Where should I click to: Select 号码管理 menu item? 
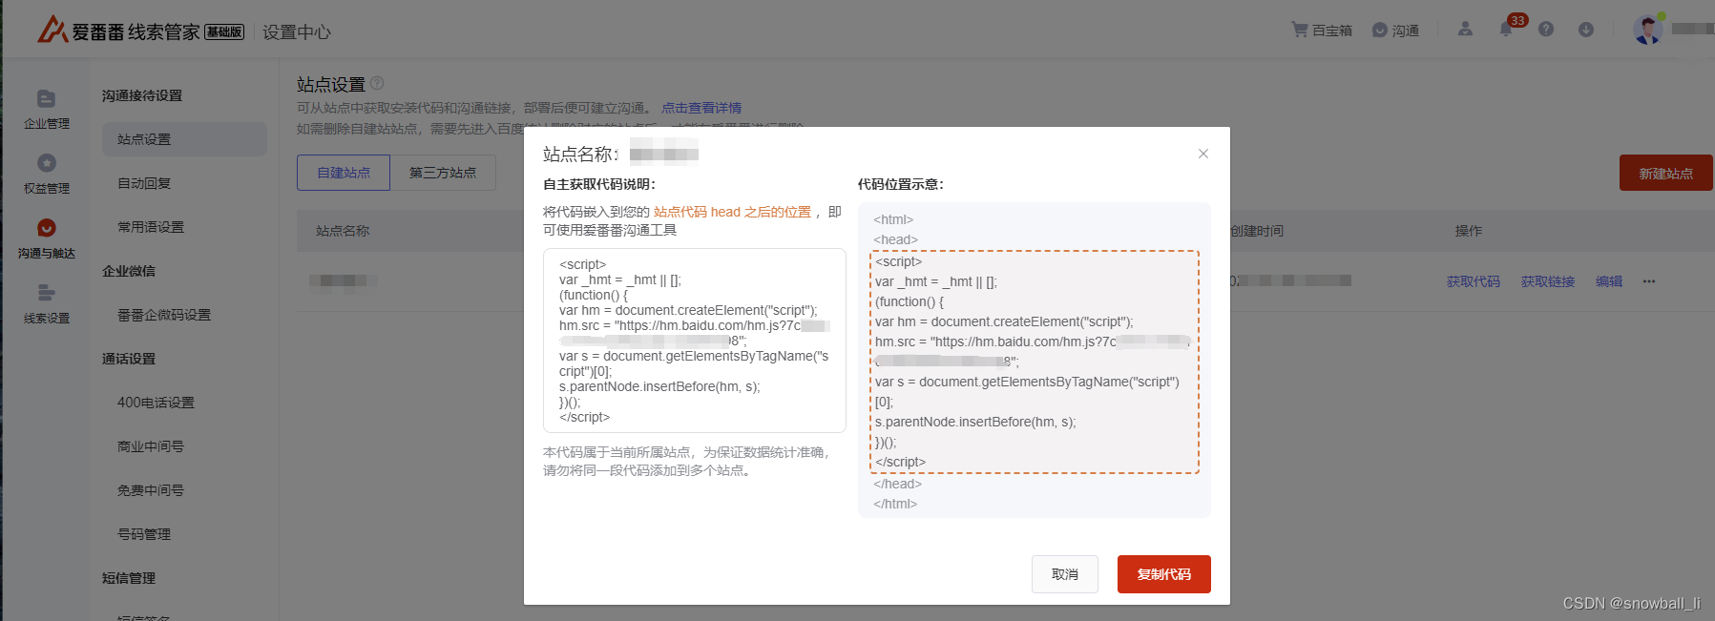144,534
